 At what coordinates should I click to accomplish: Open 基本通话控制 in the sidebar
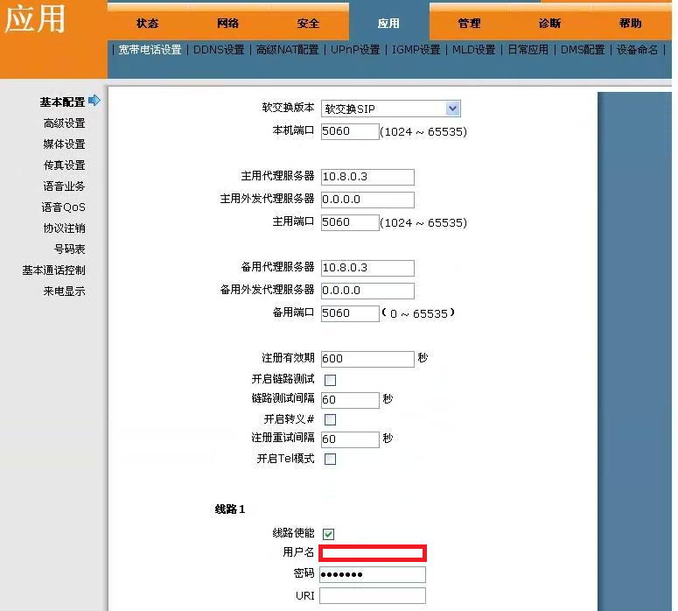click(x=54, y=270)
